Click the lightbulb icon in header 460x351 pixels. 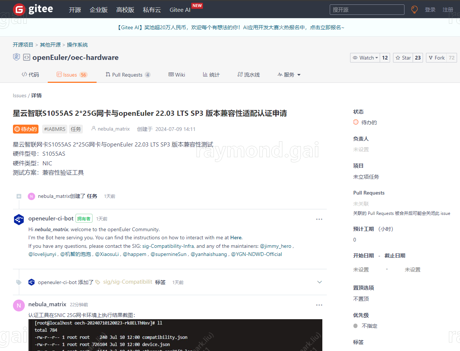pyautogui.click(x=414, y=10)
